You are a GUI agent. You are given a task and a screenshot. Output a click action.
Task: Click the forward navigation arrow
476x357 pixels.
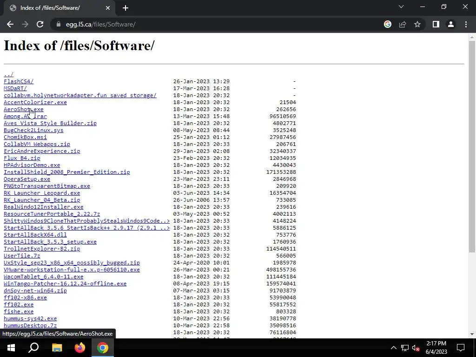(x=25, y=24)
